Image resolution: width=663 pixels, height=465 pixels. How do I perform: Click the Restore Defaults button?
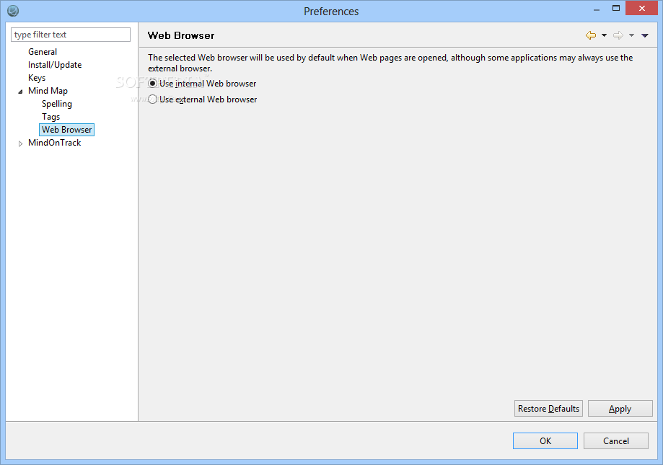[x=548, y=408]
